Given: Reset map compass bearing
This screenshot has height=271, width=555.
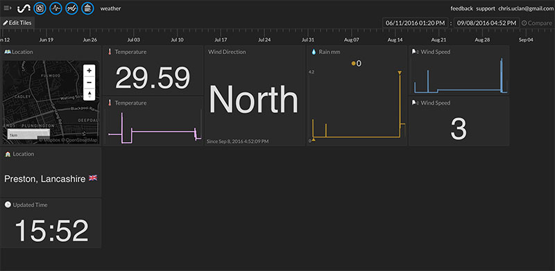Looking at the screenshot, I should [89, 94].
